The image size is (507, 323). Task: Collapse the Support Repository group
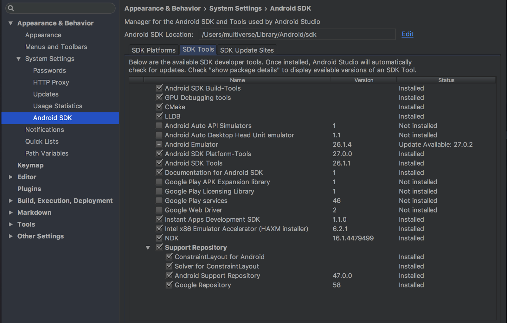coord(148,248)
